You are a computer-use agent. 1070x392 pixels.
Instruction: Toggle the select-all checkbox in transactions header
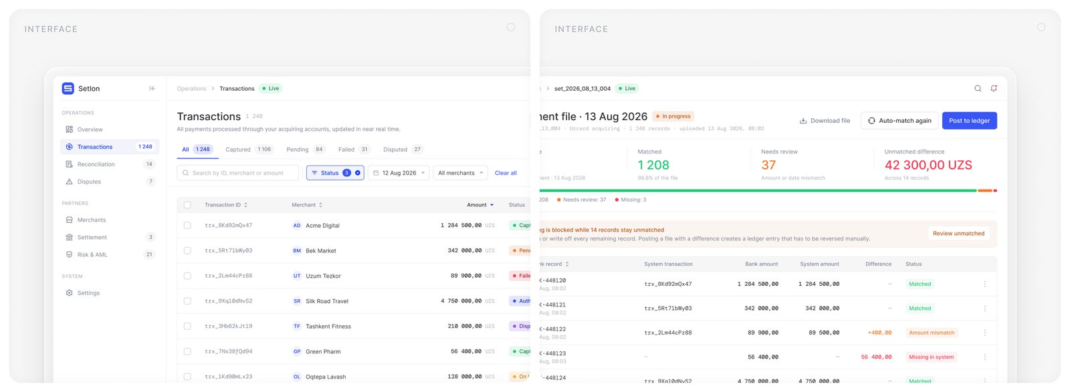[187, 205]
